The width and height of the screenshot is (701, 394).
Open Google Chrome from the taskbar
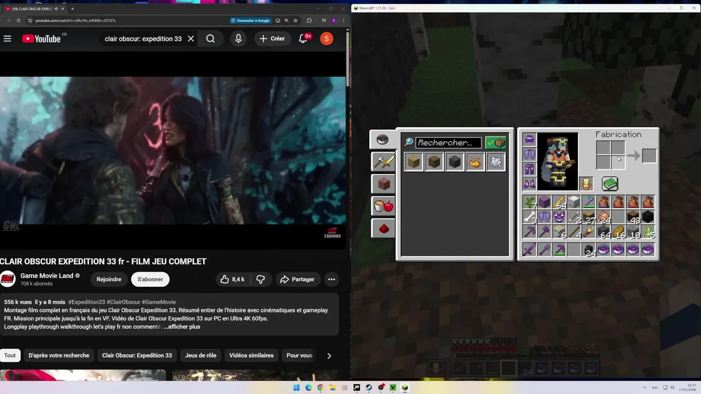coord(320,387)
